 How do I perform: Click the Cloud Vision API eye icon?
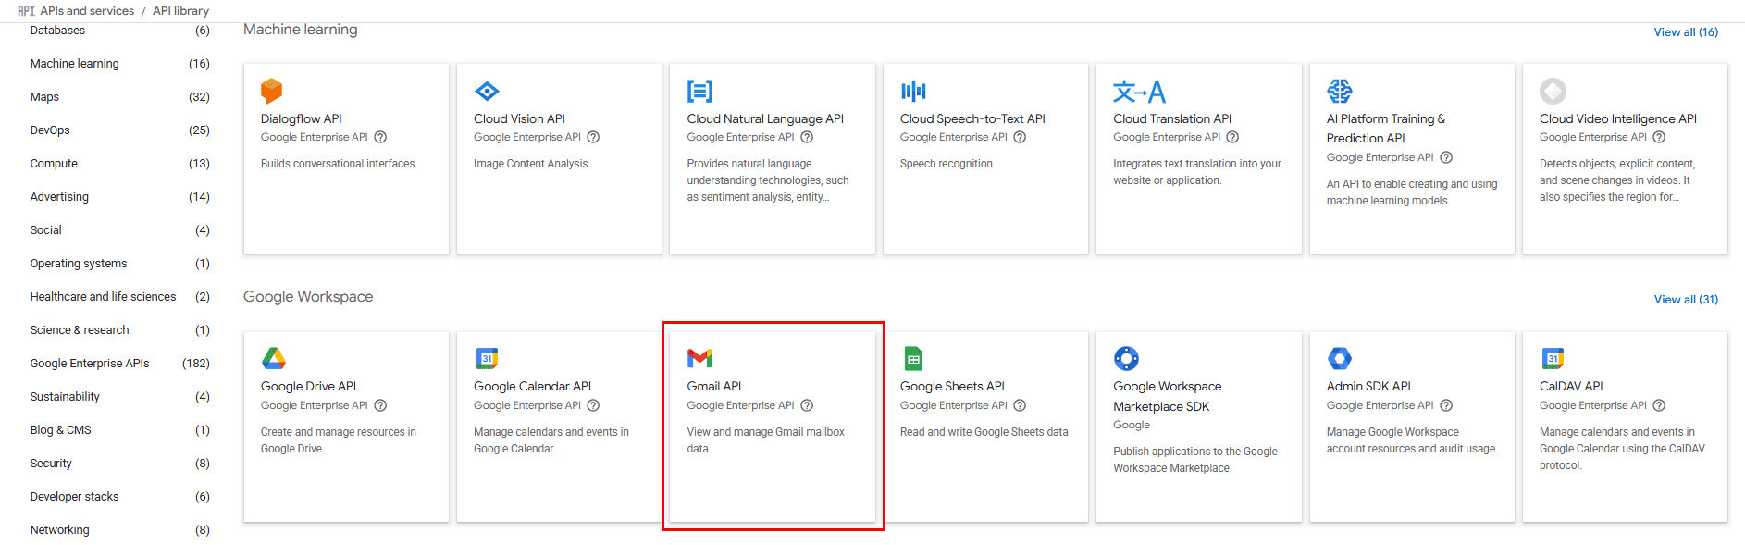coord(487,91)
